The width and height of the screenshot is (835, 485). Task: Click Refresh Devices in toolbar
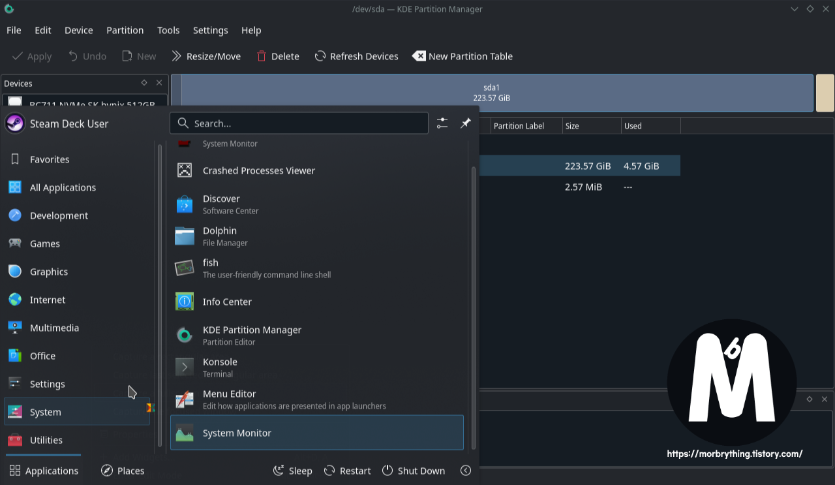(x=356, y=56)
